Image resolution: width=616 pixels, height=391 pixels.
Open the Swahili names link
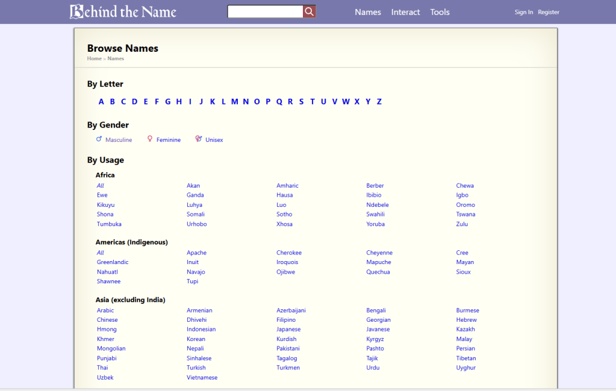pyautogui.click(x=375, y=214)
